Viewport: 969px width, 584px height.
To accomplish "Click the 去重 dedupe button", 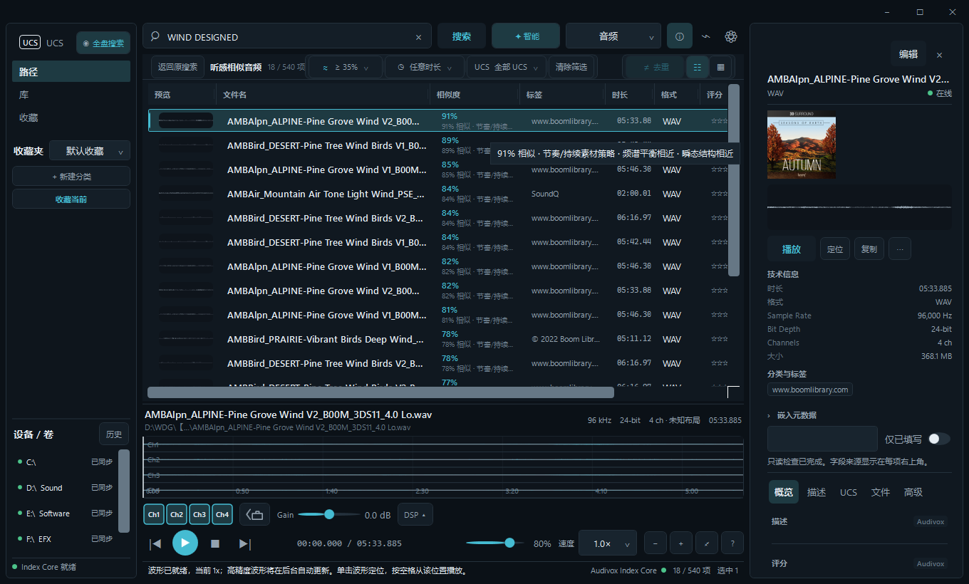I will 655,67.
